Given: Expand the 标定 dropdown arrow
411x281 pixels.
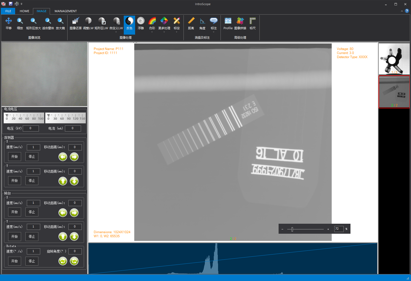Looking at the screenshot, I should 177,32.
